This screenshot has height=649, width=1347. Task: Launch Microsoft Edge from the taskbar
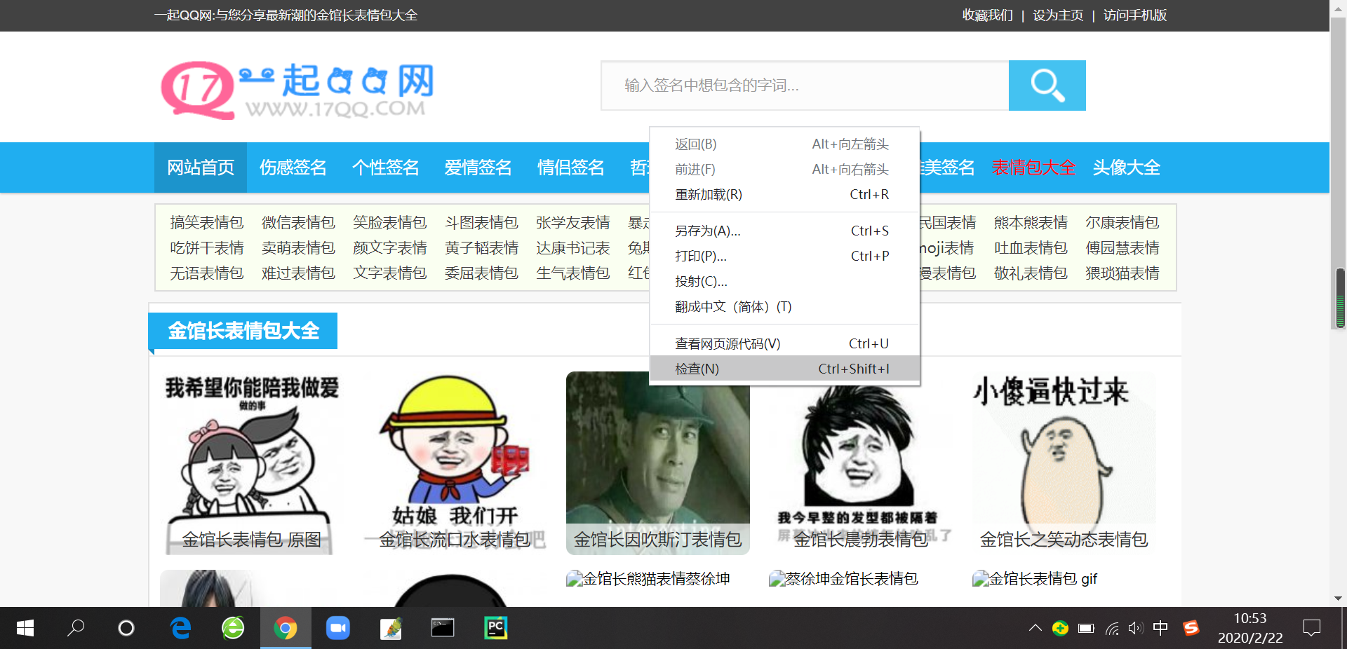coord(180,628)
